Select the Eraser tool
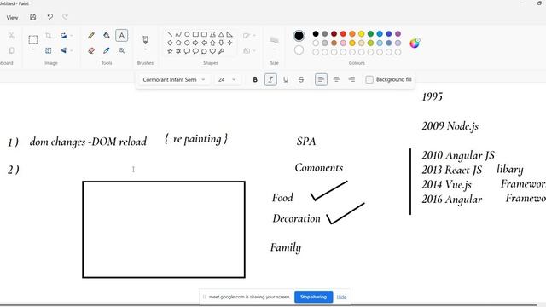The width and height of the screenshot is (546, 307). pyautogui.click(x=91, y=51)
